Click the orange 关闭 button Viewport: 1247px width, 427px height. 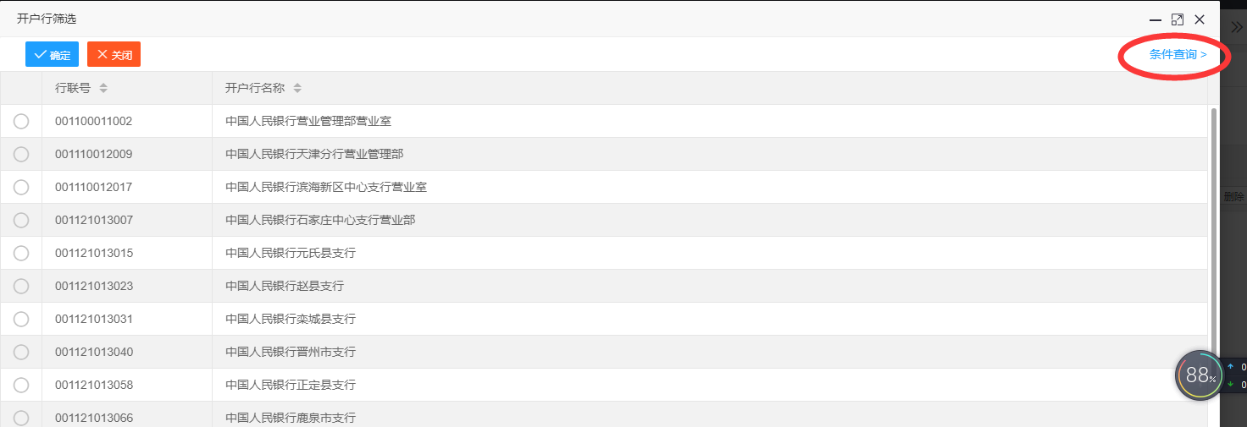pos(114,54)
